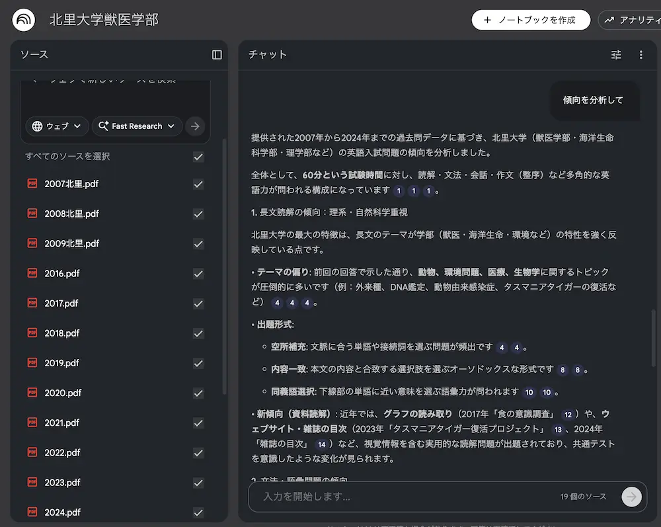Select the チャット panel tab

(268, 55)
